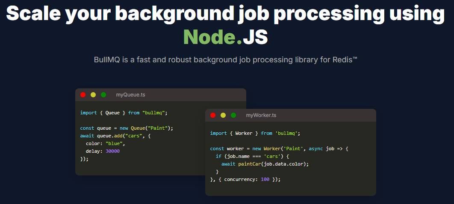Click the white "JS" heading text
This screenshot has height=204, width=454.
[255, 38]
